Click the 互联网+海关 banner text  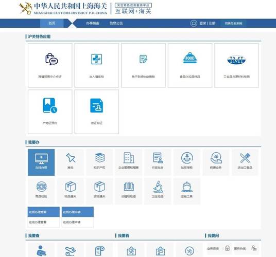pos(133,11)
